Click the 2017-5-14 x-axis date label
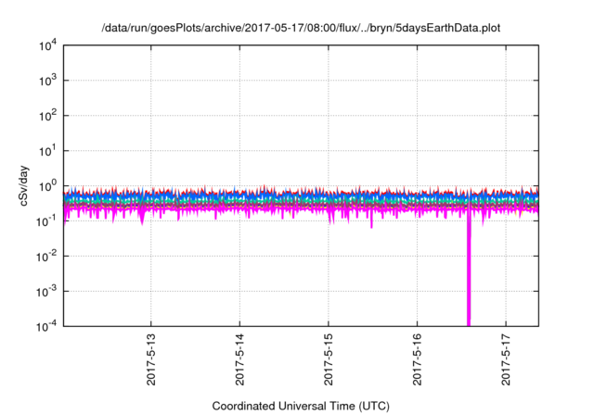 (x=239, y=359)
